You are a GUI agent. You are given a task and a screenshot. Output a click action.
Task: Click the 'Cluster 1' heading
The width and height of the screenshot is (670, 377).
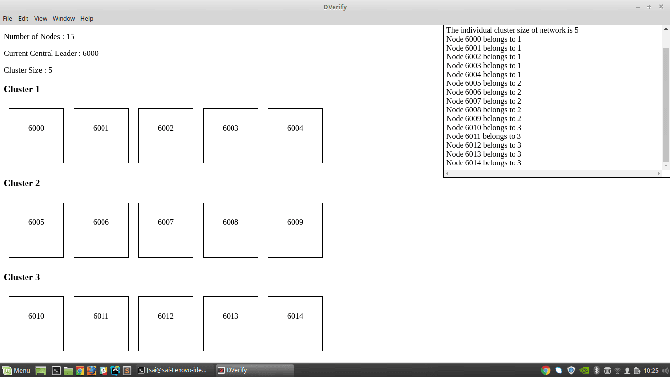pyautogui.click(x=22, y=89)
